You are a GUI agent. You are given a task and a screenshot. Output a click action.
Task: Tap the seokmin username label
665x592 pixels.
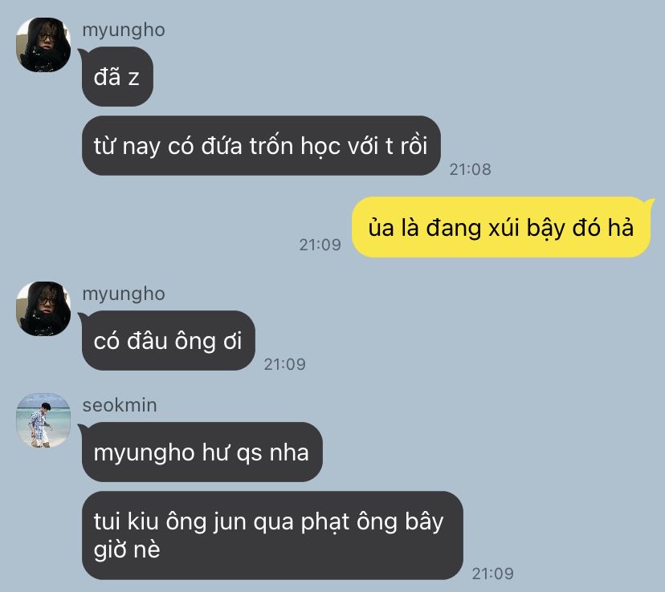(120, 405)
